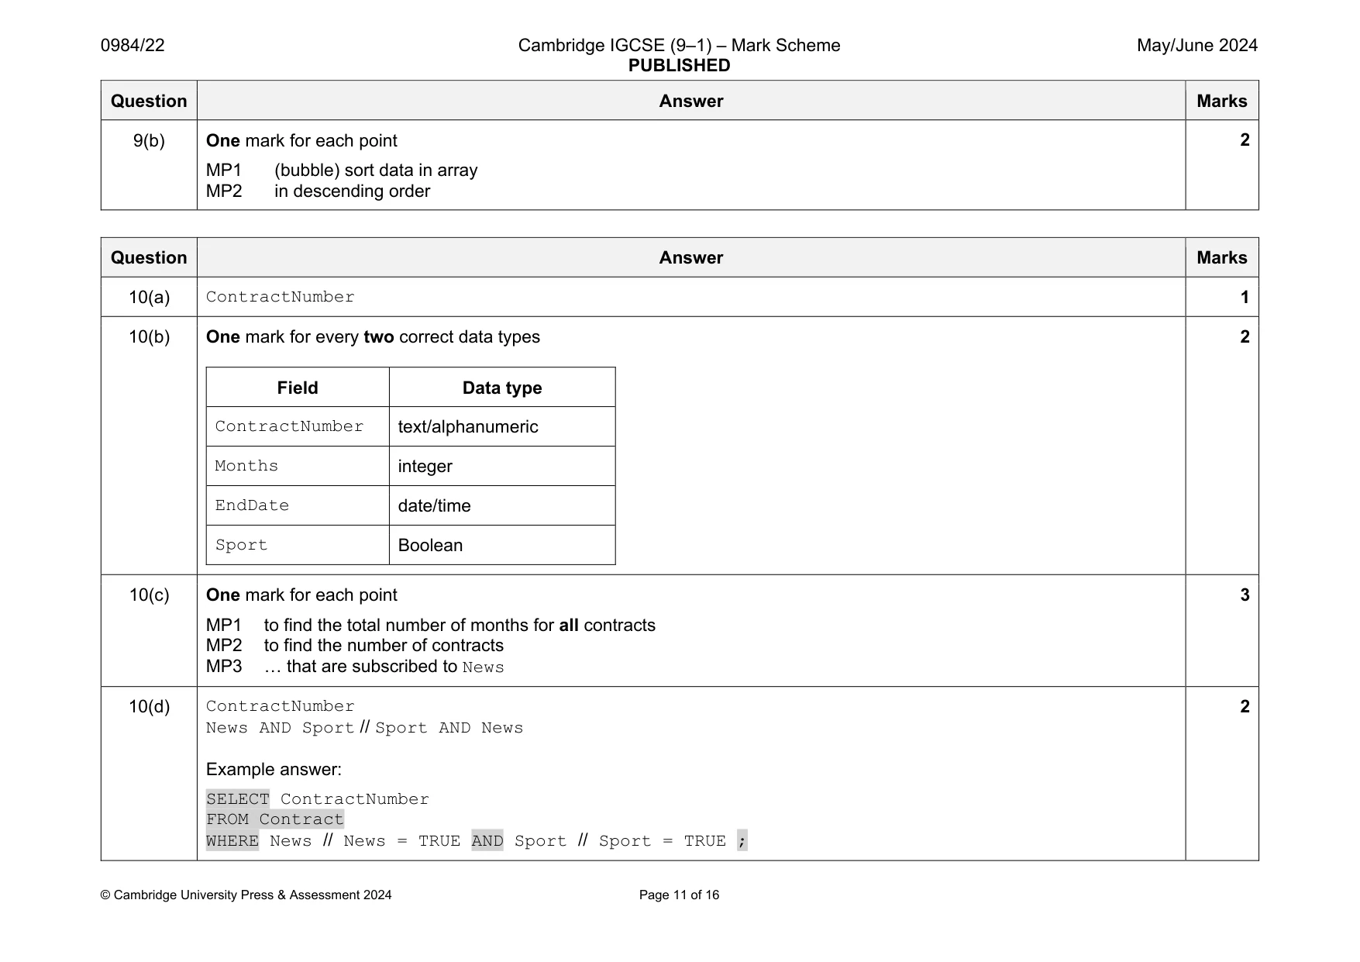
Task: Click the MP1 bubble sort data in array line
Action: 342,171
